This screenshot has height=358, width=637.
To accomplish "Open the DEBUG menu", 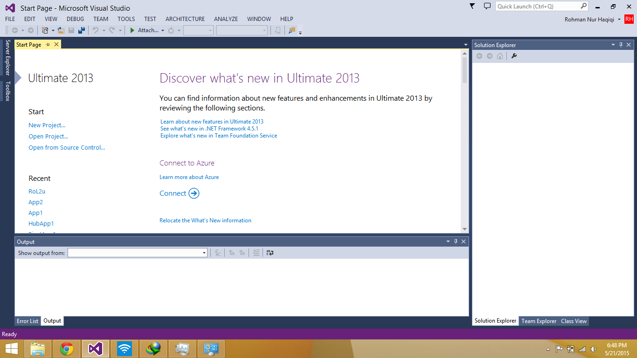I will (75, 19).
